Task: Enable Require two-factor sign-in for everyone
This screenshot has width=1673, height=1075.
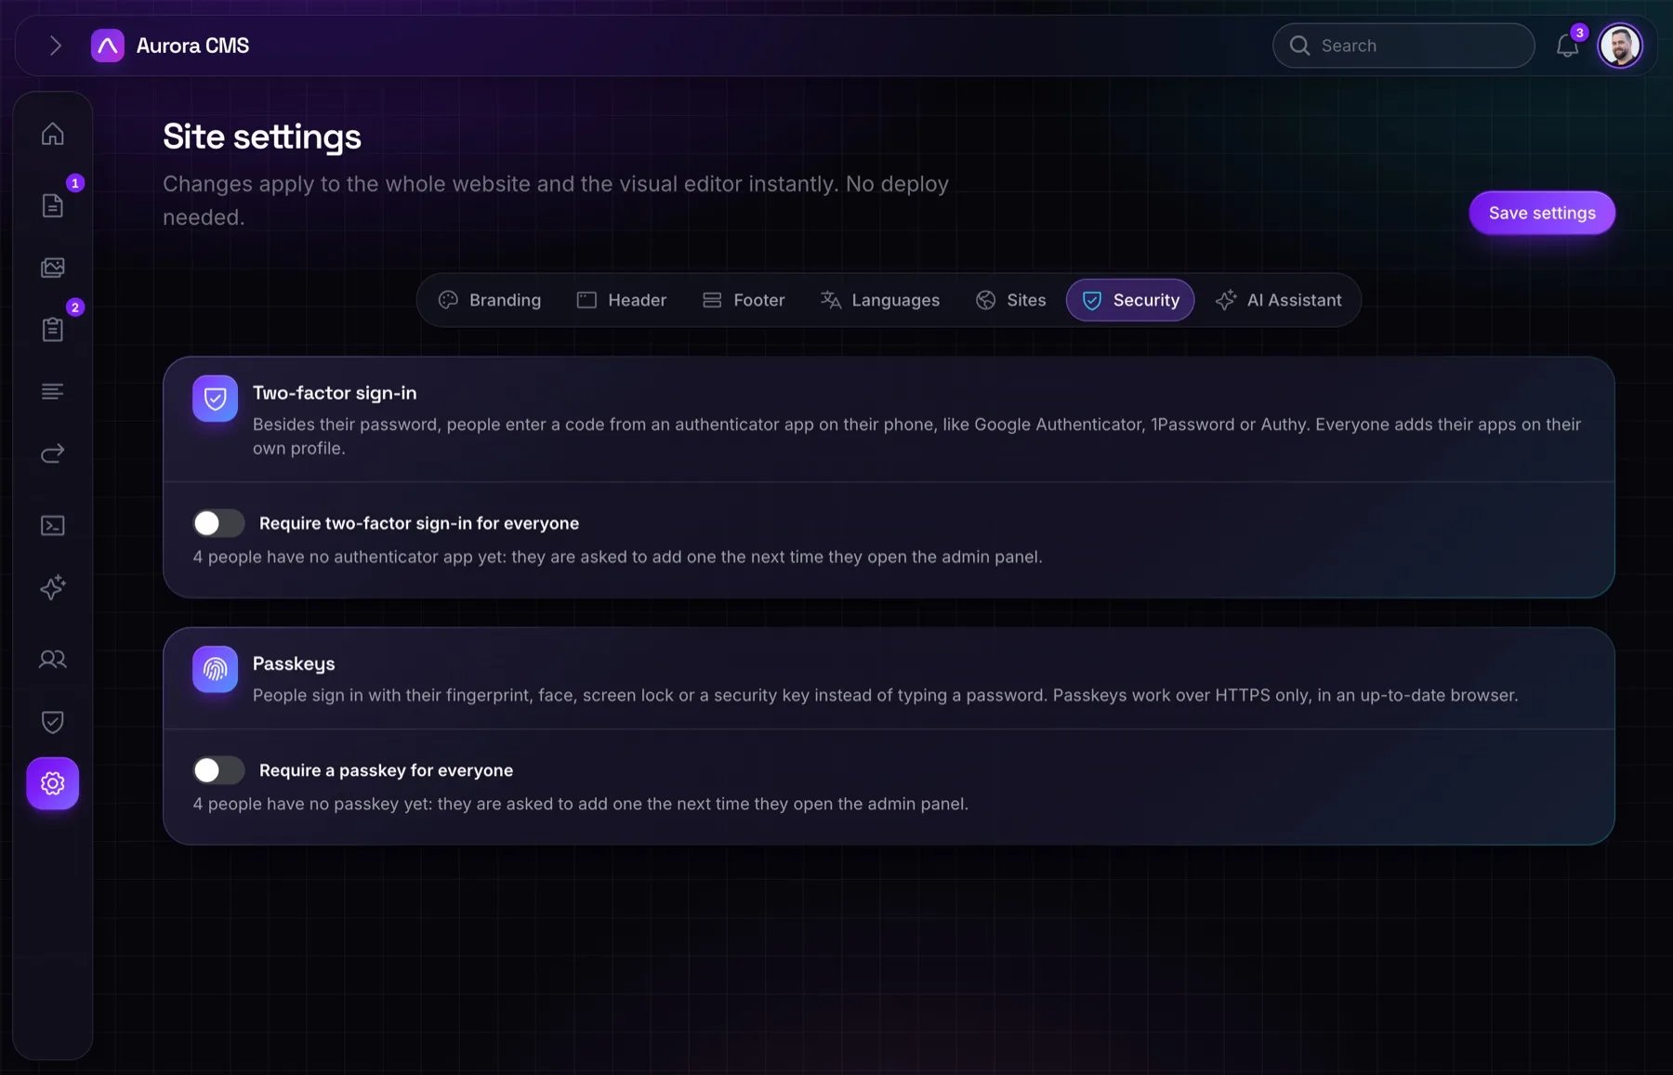Action: point(218,523)
